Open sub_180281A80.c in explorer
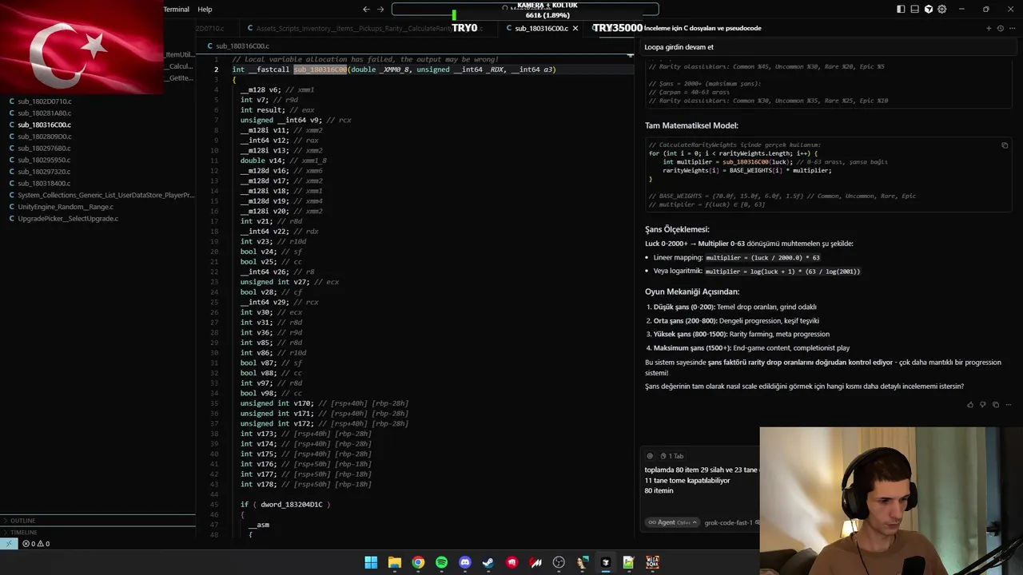The width and height of the screenshot is (1023, 575). pyautogui.click(x=45, y=113)
